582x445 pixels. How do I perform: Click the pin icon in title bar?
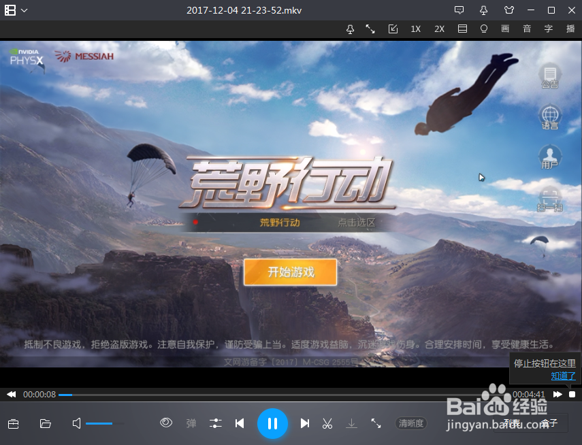[x=484, y=10]
